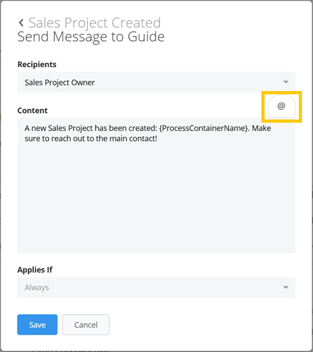This screenshot has height=352, width=313.
Task: Open the Always condition combo box
Action: pos(156,287)
